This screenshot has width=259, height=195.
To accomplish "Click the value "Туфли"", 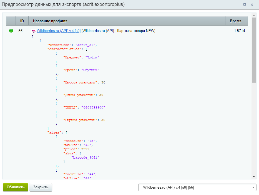I will [92, 57].
